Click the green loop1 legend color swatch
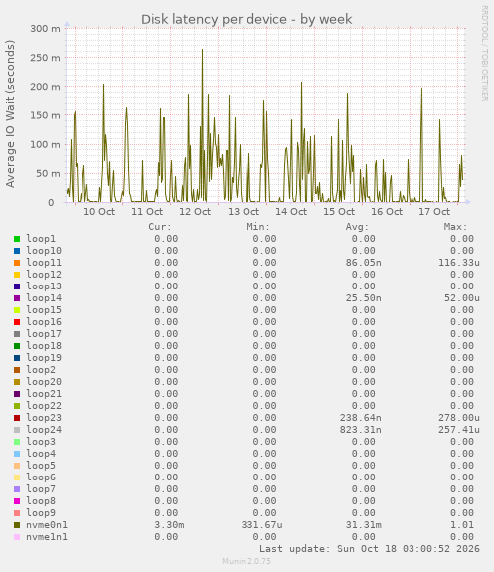The image size is (494, 572). tap(17, 239)
